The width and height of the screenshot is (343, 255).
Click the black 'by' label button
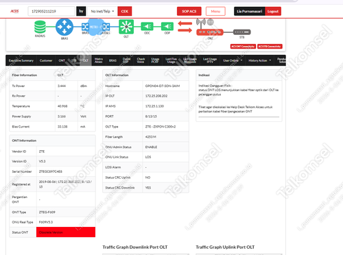click(x=81, y=11)
